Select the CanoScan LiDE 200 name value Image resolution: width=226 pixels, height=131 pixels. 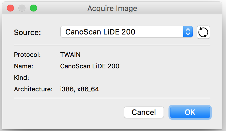click(x=90, y=66)
